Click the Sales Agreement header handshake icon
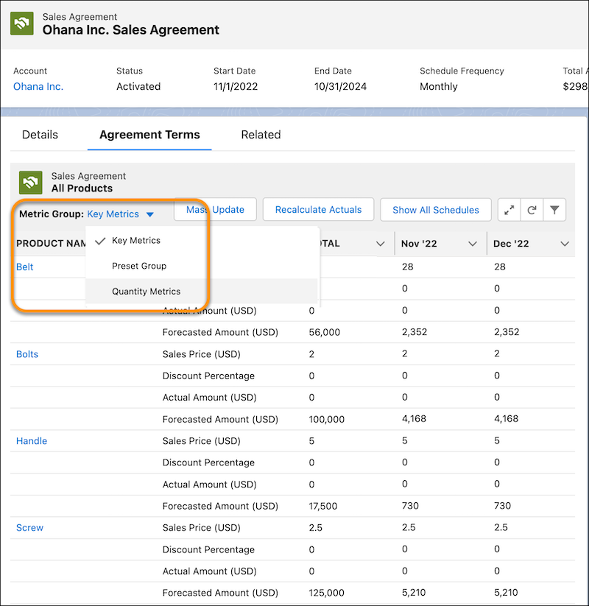589x606 pixels. (x=22, y=24)
